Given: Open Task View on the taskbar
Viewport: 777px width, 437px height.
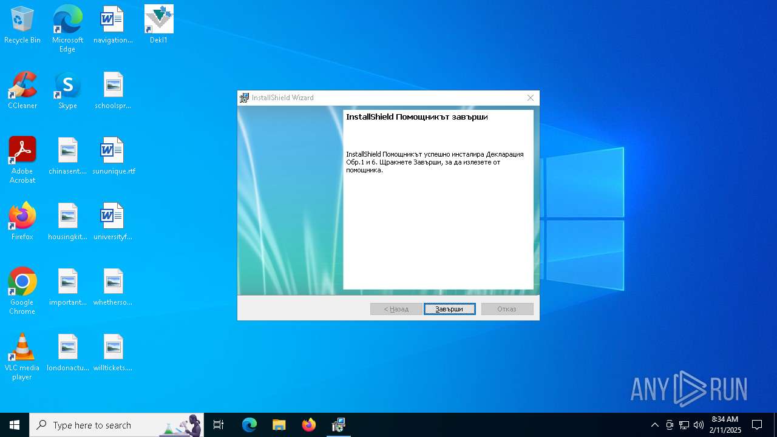Looking at the screenshot, I should click(219, 425).
